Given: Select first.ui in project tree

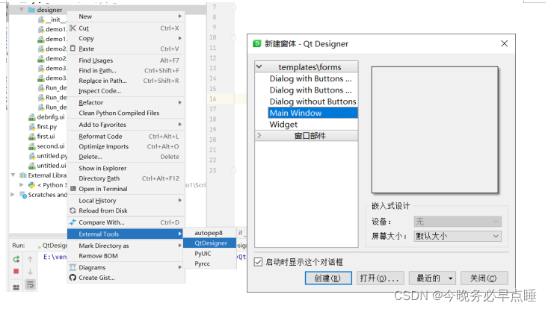Looking at the screenshot, I should click(x=46, y=137).
